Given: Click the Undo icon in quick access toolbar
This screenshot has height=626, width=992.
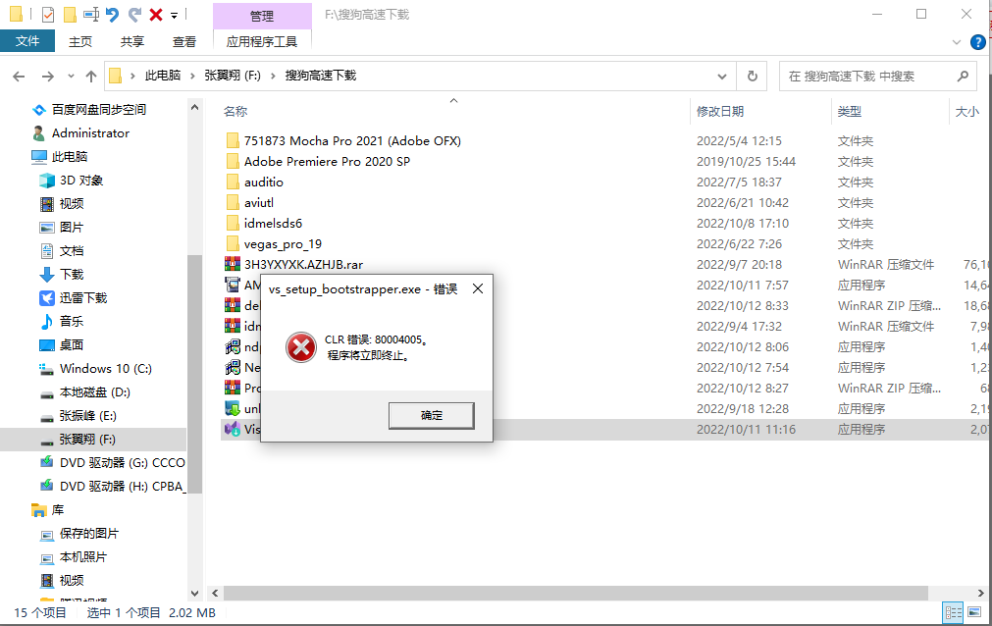Looking at the screenshot, I should [113, 14].
